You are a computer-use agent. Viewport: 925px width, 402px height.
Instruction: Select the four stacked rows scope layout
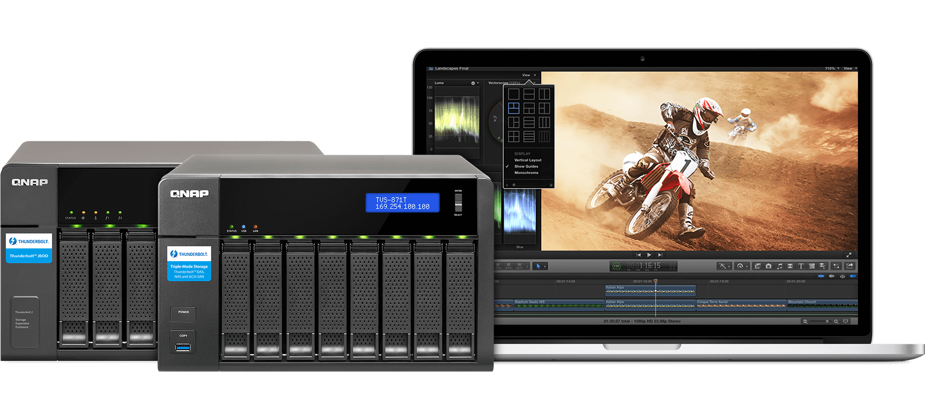pos(529,137)
